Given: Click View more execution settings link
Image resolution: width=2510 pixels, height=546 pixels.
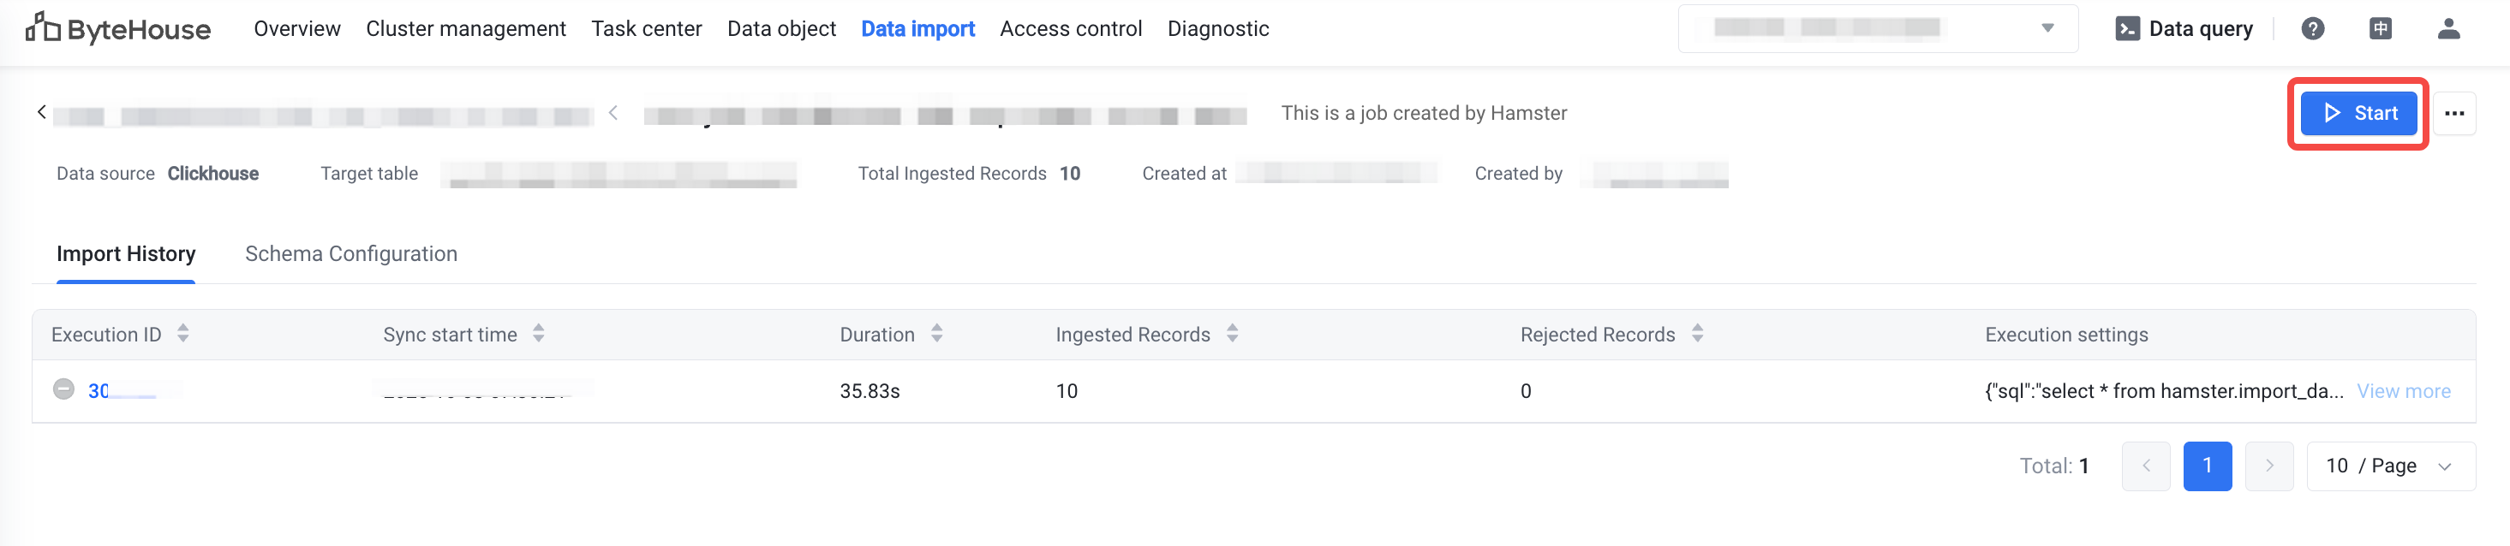Looking at the screenshot, I should click(x=2403, y=391).
